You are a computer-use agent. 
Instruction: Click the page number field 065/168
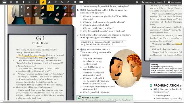160,2
